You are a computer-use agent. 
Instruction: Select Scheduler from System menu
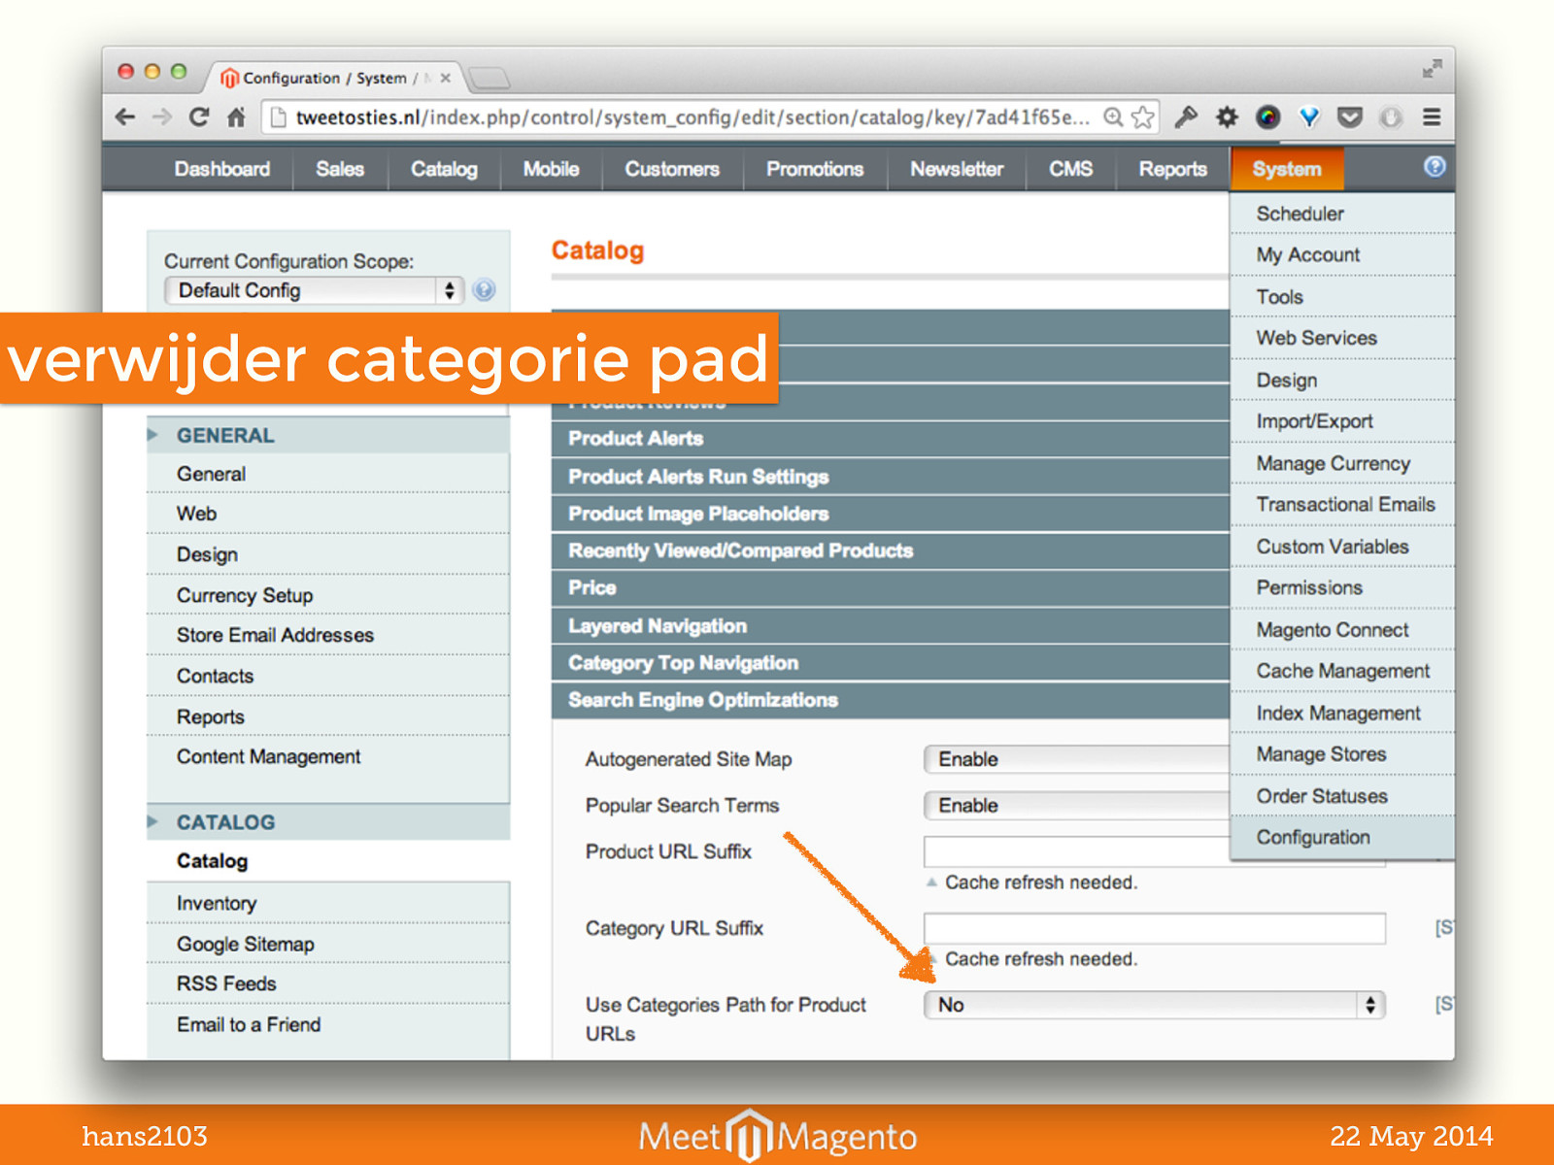pos(1342,214)
